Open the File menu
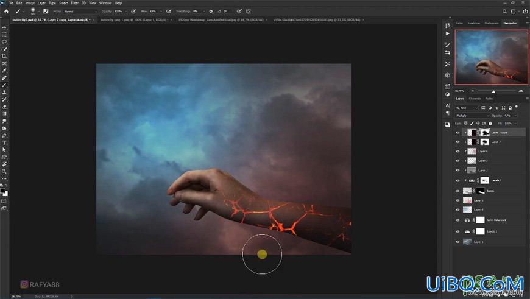The width and height of the screenshot is (530, 299). (11, 3)
